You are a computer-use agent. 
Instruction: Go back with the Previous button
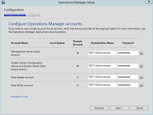[x=99, y=108]
